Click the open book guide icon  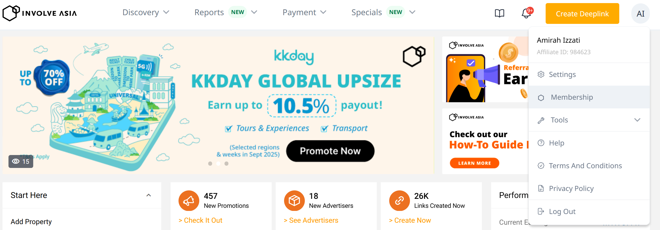pos(499,13)
